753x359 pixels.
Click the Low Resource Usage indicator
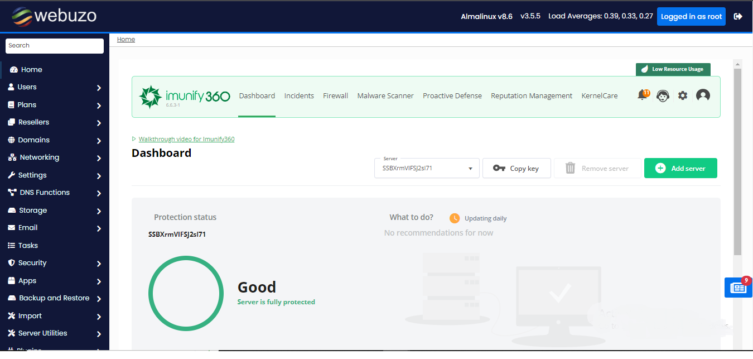(x=673, y=69)
